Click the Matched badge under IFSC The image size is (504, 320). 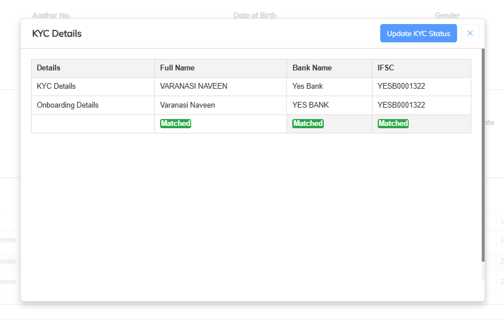tap(393, 124)
